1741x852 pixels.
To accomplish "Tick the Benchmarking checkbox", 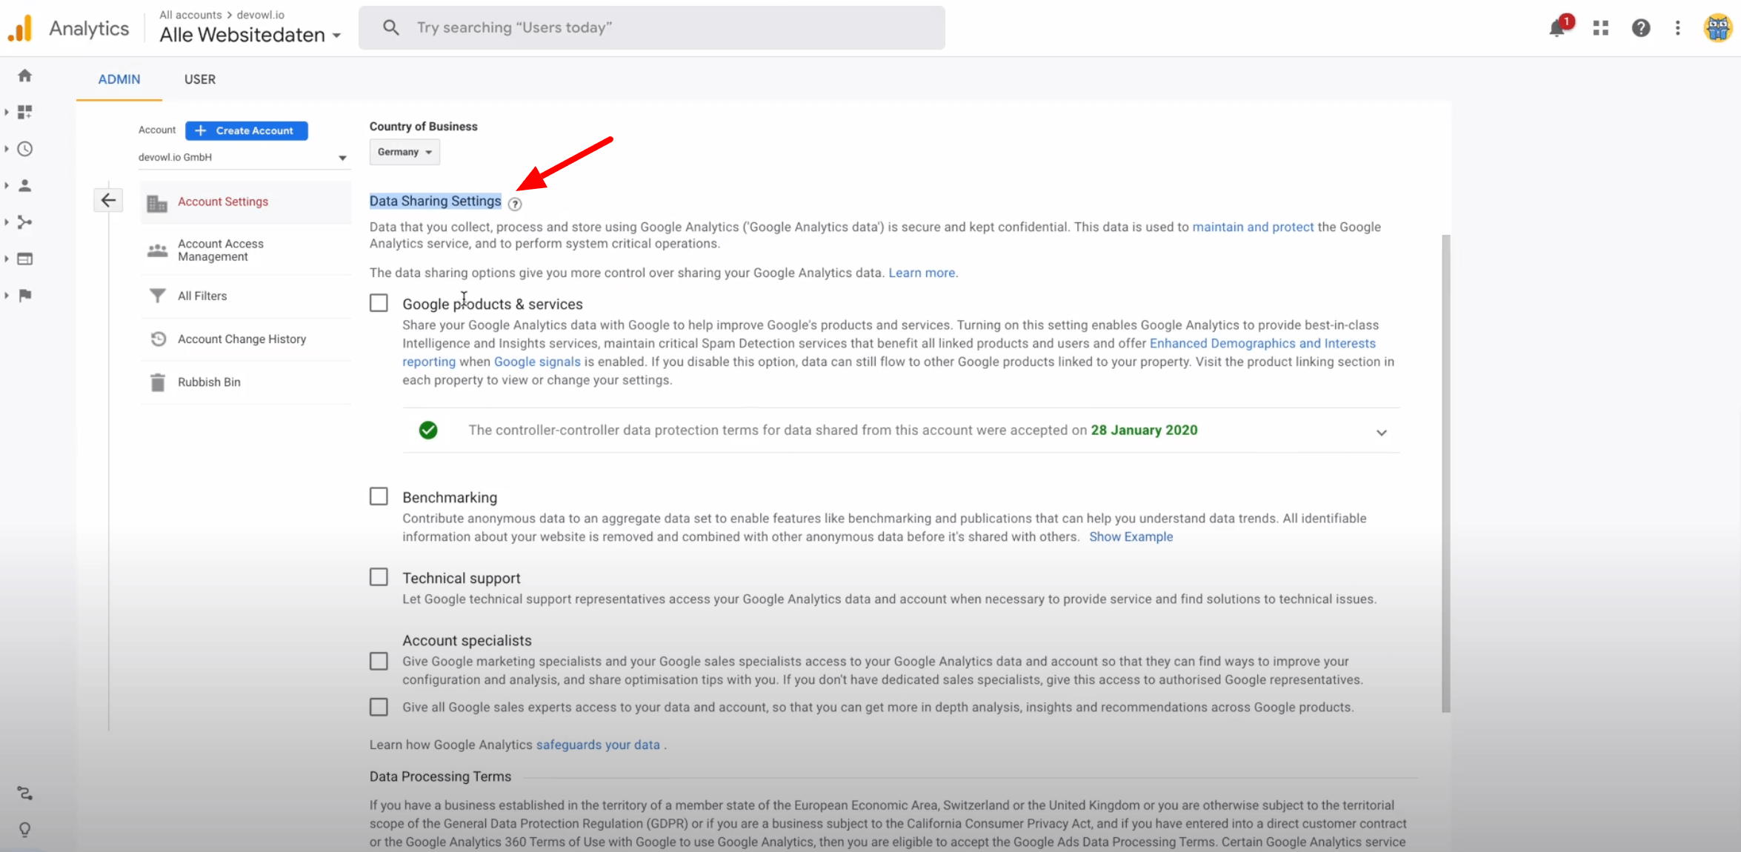I will pos(379,496).
